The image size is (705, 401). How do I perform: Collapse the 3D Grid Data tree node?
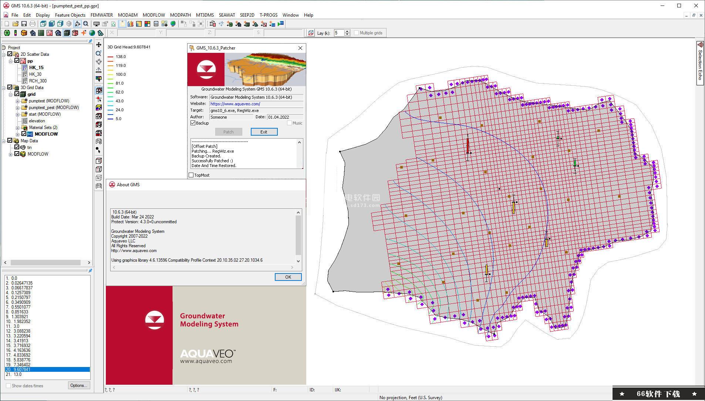click(x=4, y=88)
